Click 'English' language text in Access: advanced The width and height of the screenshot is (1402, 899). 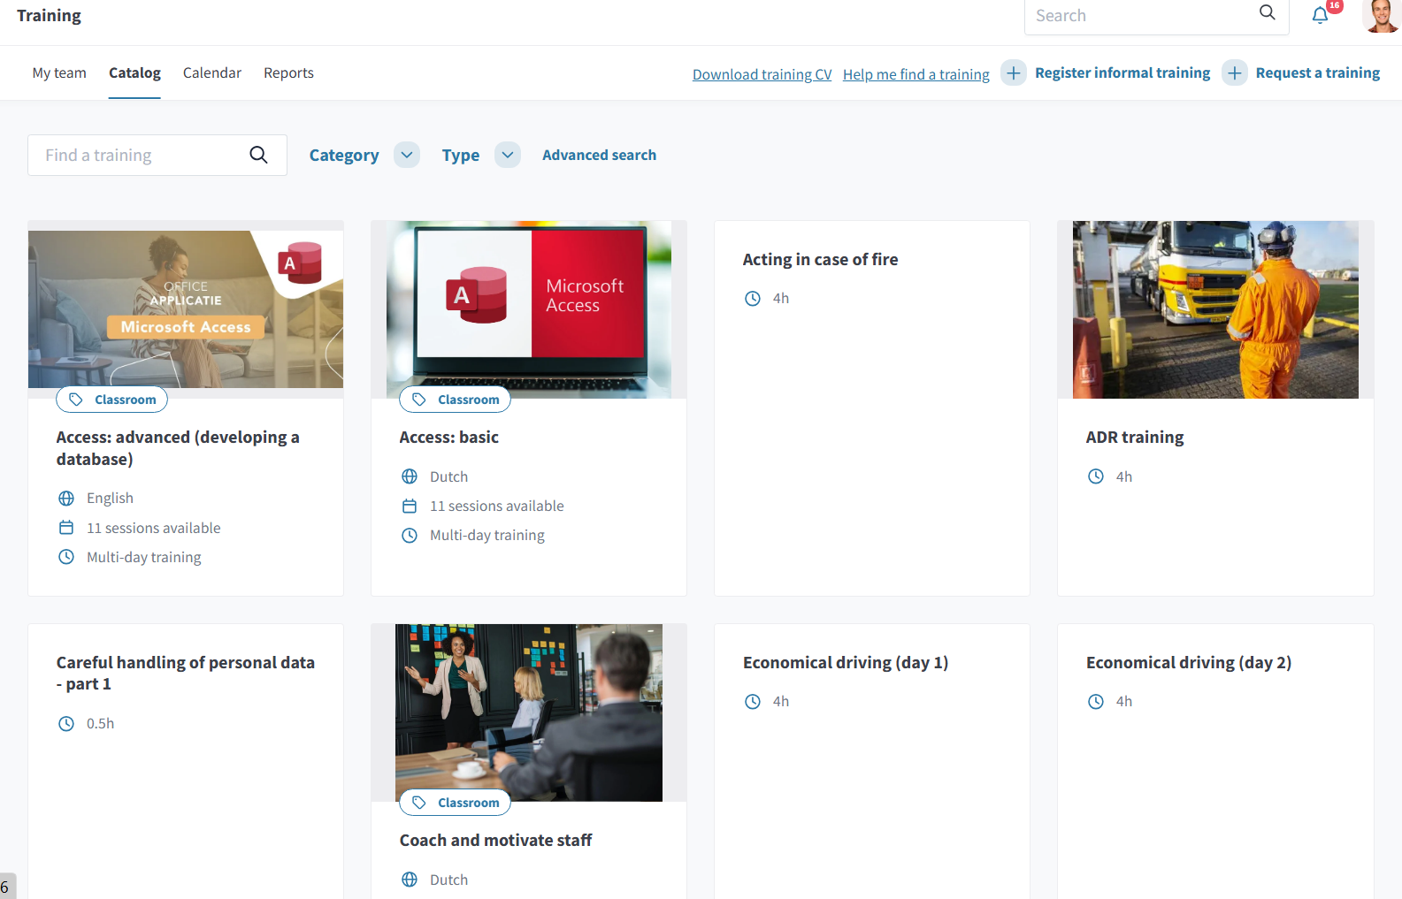coord(110,499)
